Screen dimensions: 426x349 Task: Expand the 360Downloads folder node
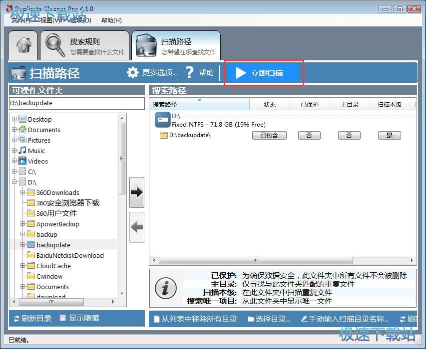click(23, 192)
